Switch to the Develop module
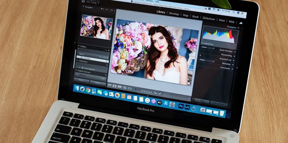The image size is (288, 143). (x=174, y=14)
